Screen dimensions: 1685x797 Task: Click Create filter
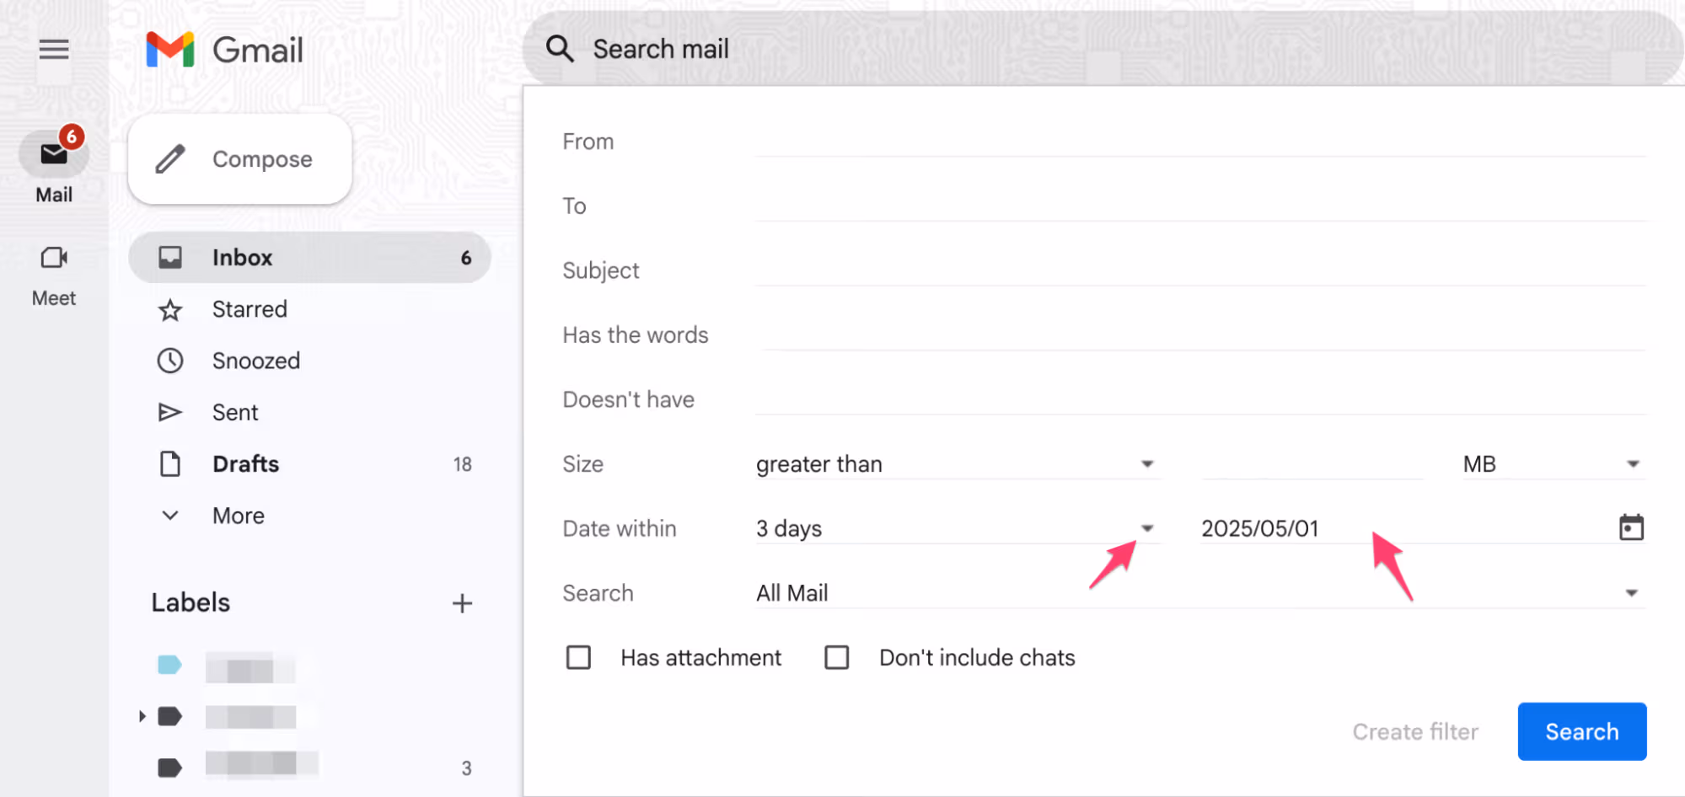[1415, 731]
